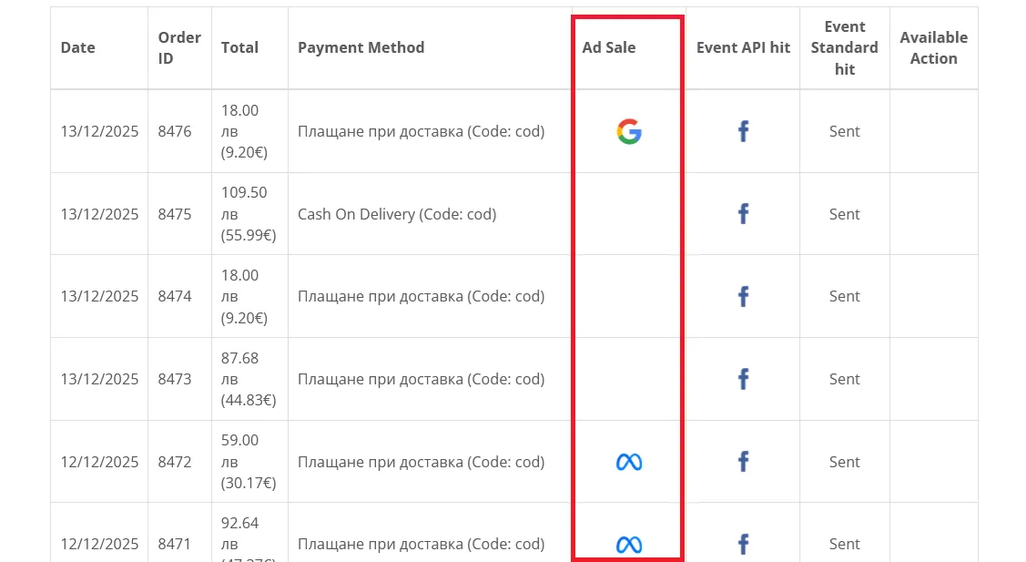Click the Meta icon for order 8471
The width and height of the screenshot is (1026, 562).
[627, 544]
